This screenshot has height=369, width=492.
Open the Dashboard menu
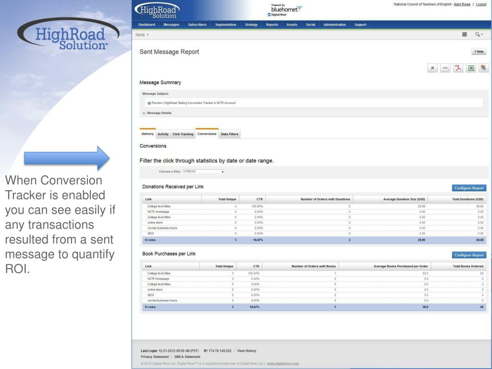tap(147, 25)
